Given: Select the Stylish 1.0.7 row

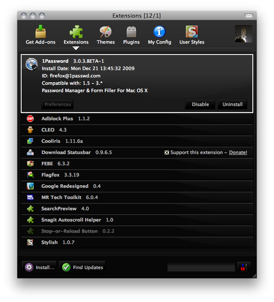Looking at the screenshot, I should [x=137, y=242].
